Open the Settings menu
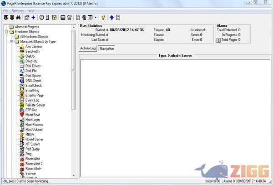Viewport: 273px width, 185px height. (18, 11)
